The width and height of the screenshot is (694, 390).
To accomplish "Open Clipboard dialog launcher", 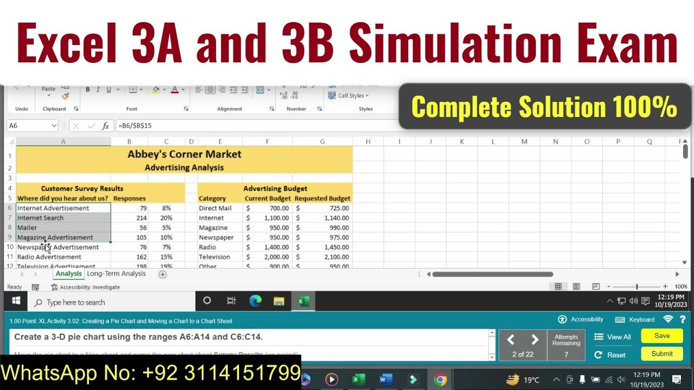I will click(76, 109).
